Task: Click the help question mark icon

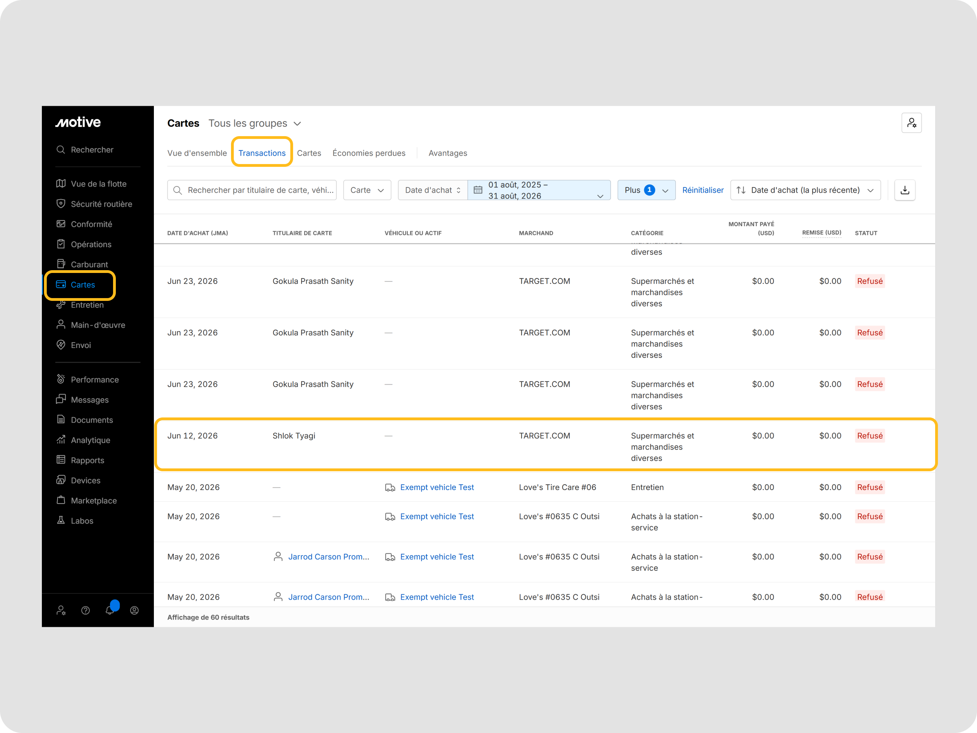Action: click(x=86, y=610)
